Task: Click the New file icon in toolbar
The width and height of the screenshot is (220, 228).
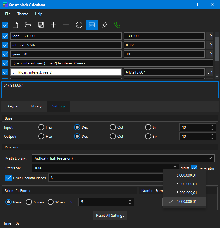Action: 15,25
